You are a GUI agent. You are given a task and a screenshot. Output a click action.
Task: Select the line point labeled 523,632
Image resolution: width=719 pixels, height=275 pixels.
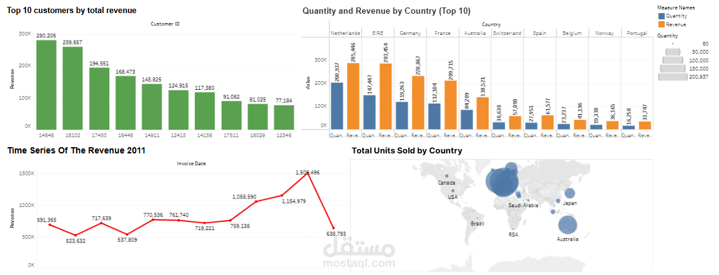click(x=76, y=235)
